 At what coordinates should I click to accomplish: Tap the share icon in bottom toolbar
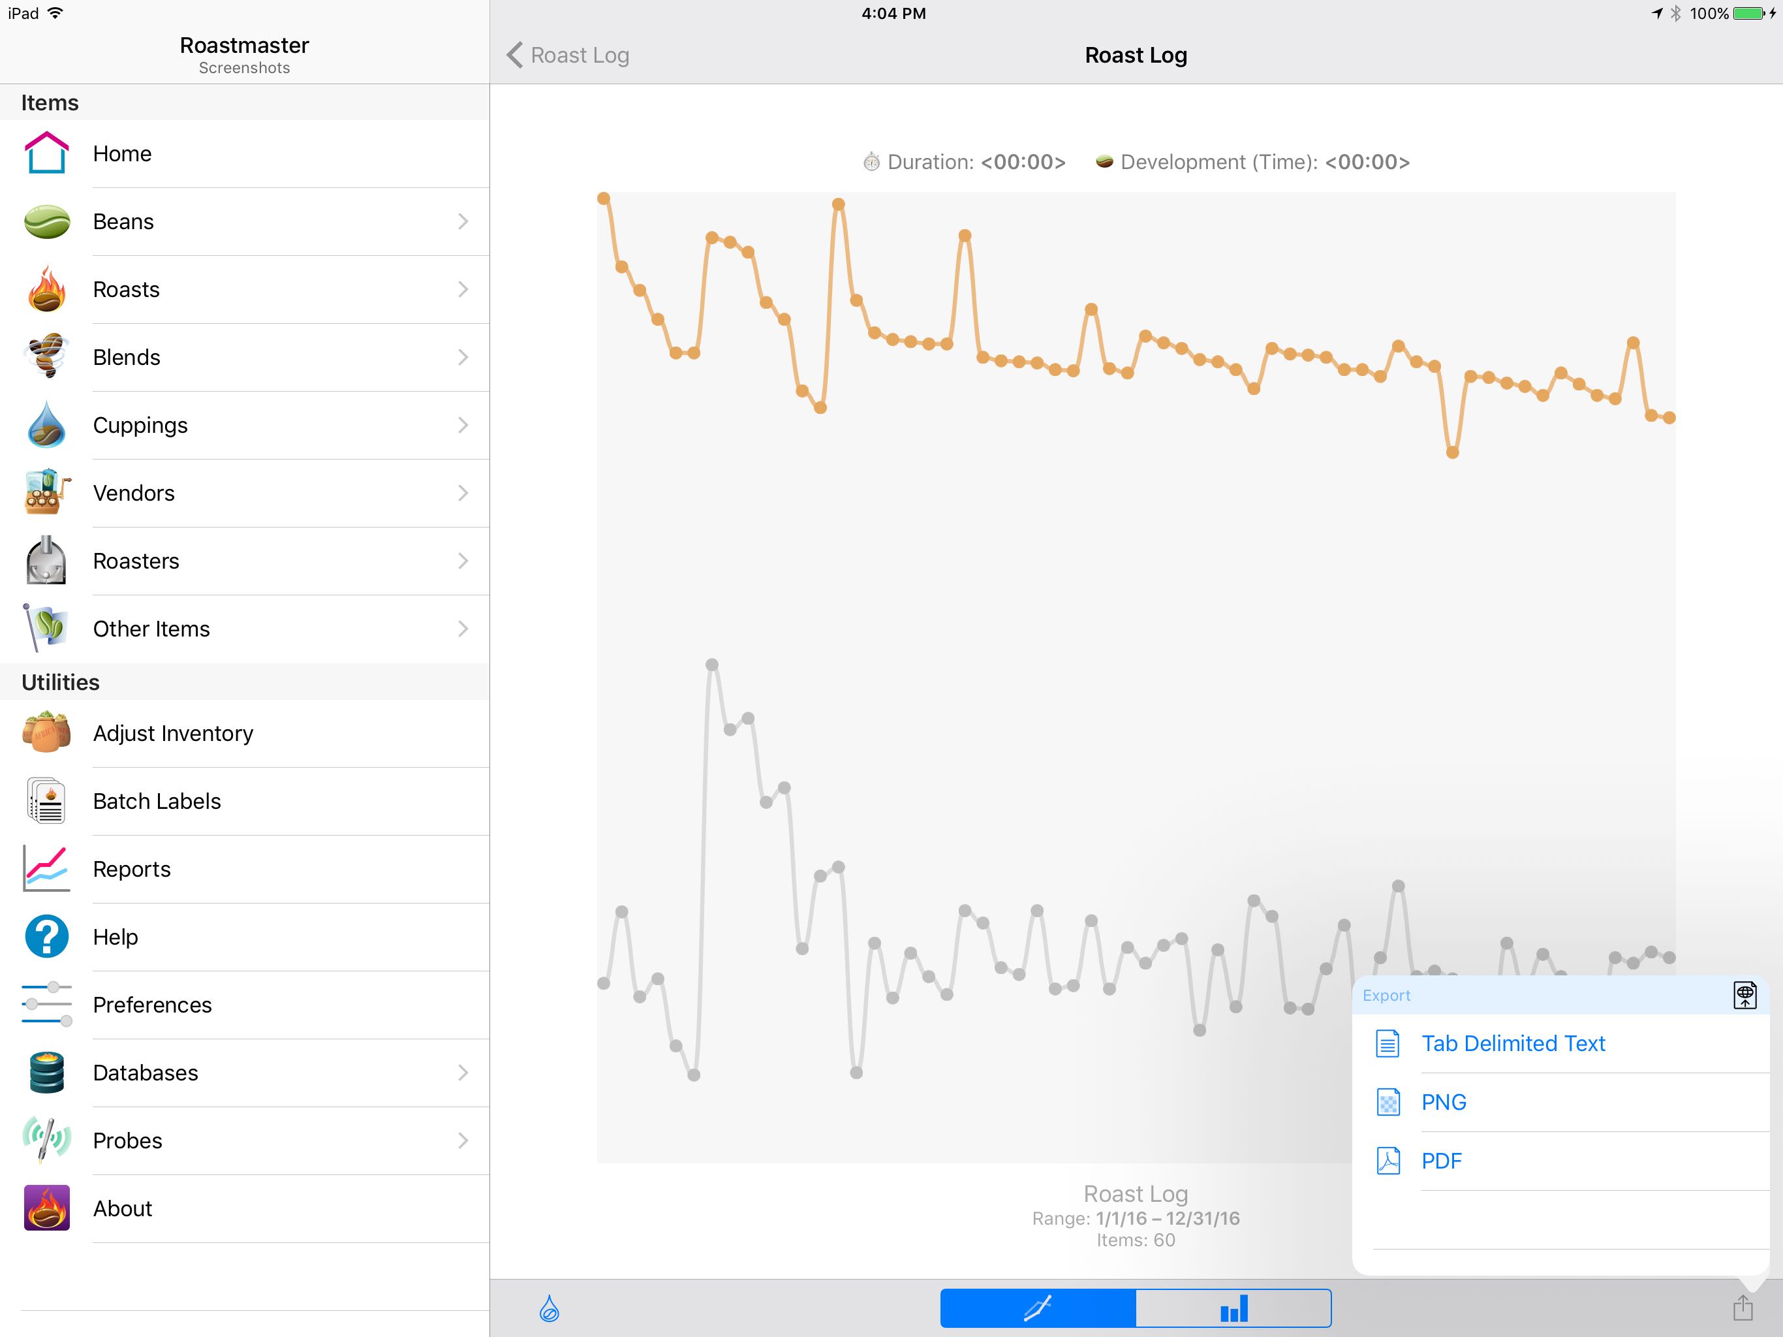(1742, 1308)
